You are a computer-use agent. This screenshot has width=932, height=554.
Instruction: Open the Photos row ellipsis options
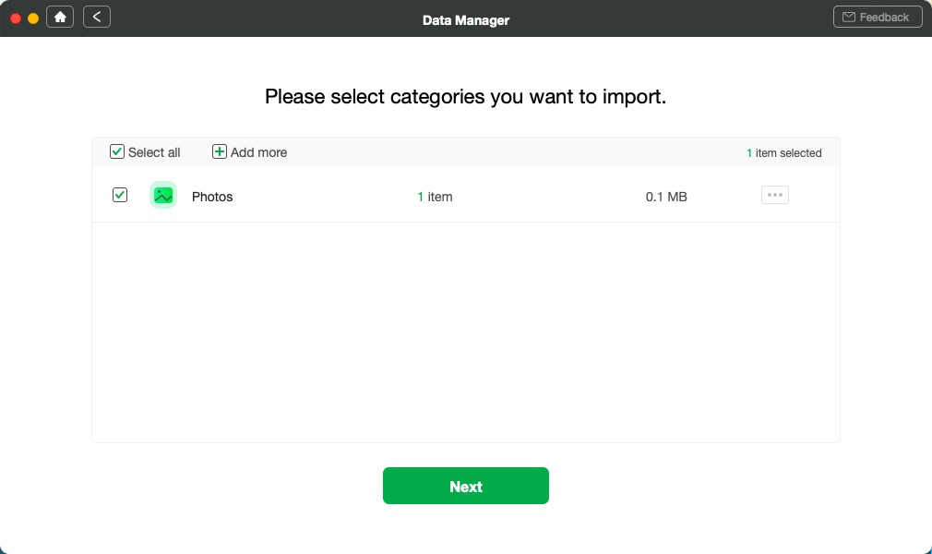[x=774, y=196]
